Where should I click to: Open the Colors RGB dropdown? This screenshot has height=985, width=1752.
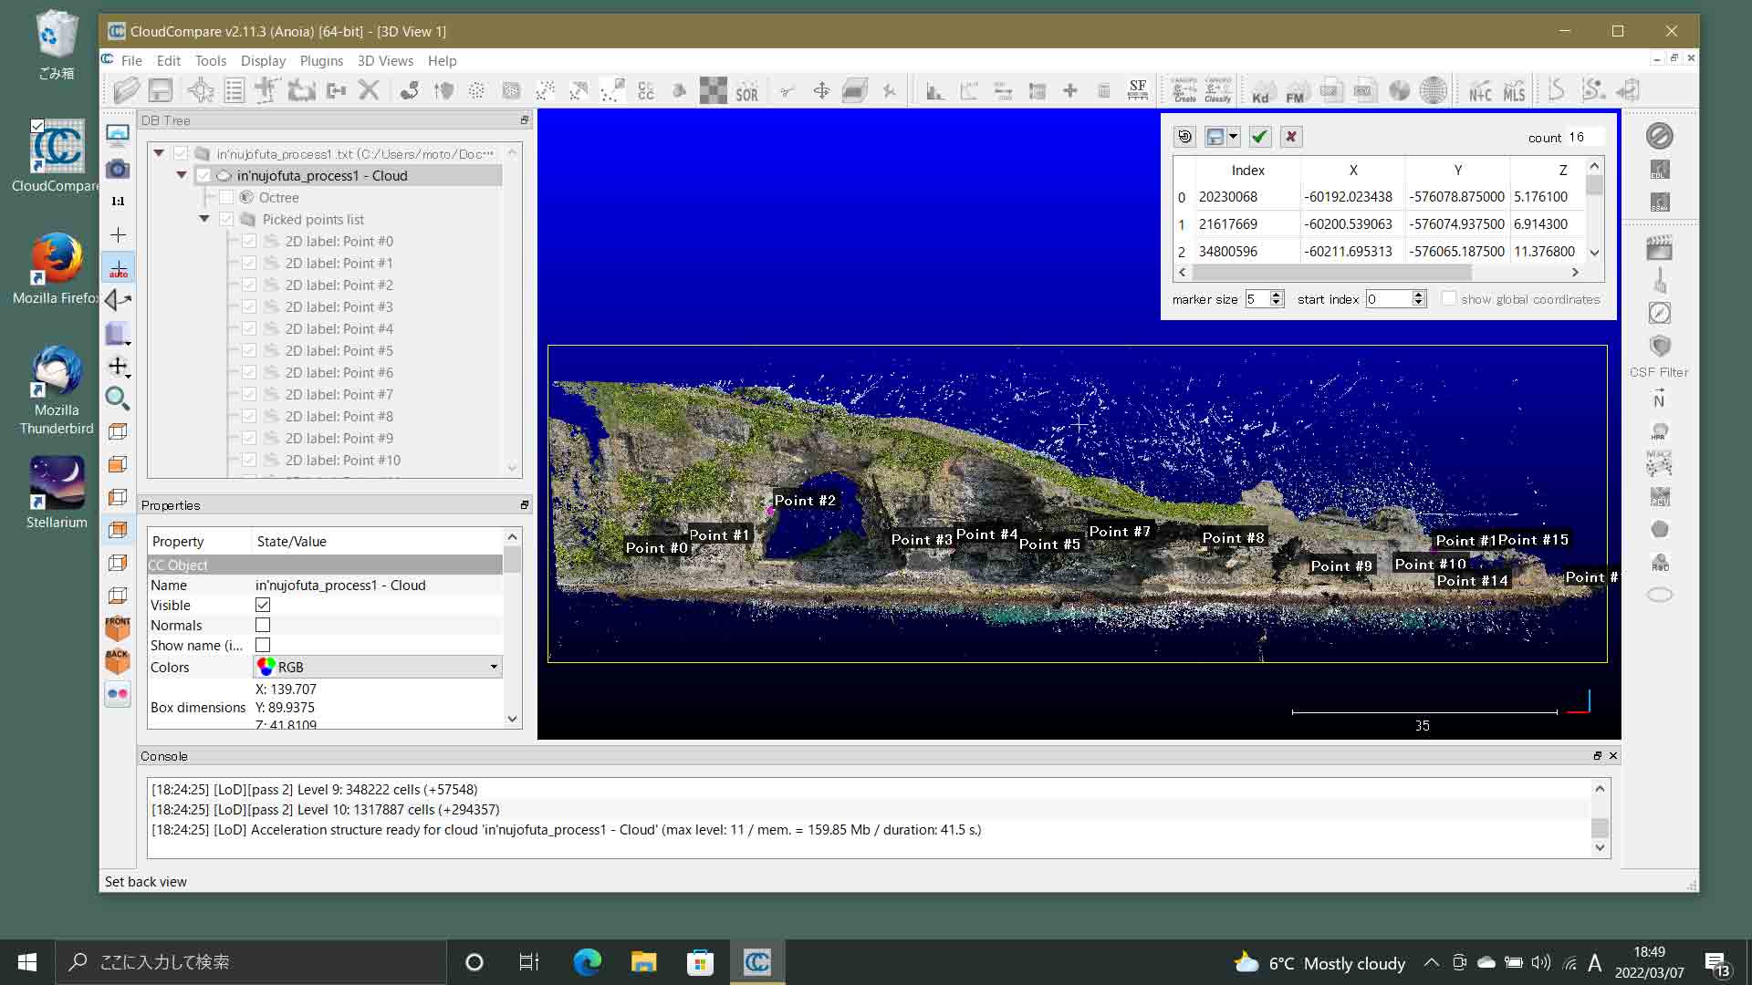(378, 667)
